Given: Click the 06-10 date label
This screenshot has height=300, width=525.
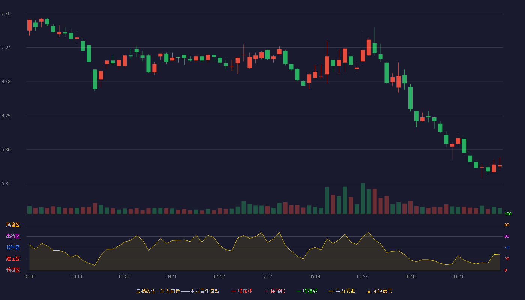Looking at the screenshot, I should click(x=410, y=276).
